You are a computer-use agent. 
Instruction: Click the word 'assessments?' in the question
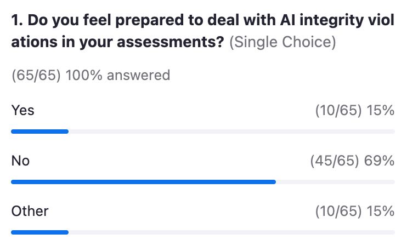[171, 42]
